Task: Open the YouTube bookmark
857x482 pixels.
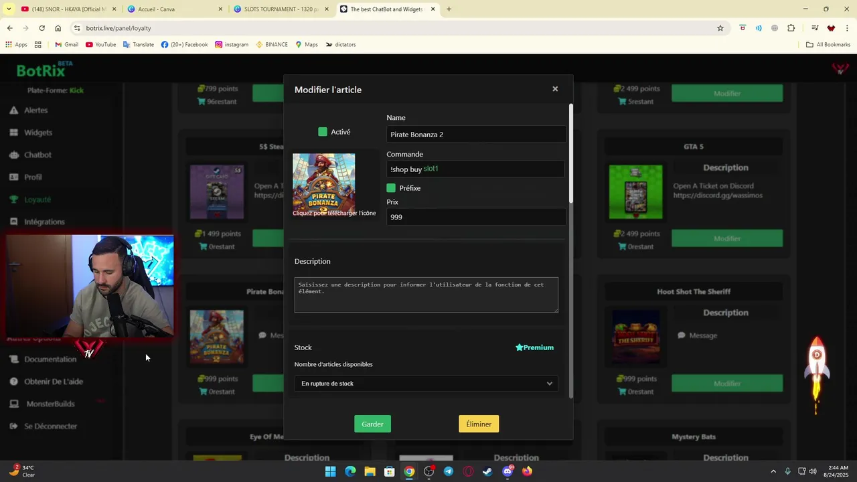Action: click(x=100, y=45)
